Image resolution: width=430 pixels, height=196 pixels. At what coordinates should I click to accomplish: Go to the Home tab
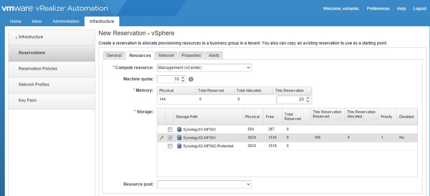16,21
